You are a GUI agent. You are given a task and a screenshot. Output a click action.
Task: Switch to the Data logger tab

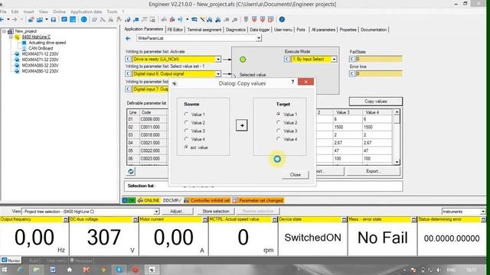coord(260,30)
